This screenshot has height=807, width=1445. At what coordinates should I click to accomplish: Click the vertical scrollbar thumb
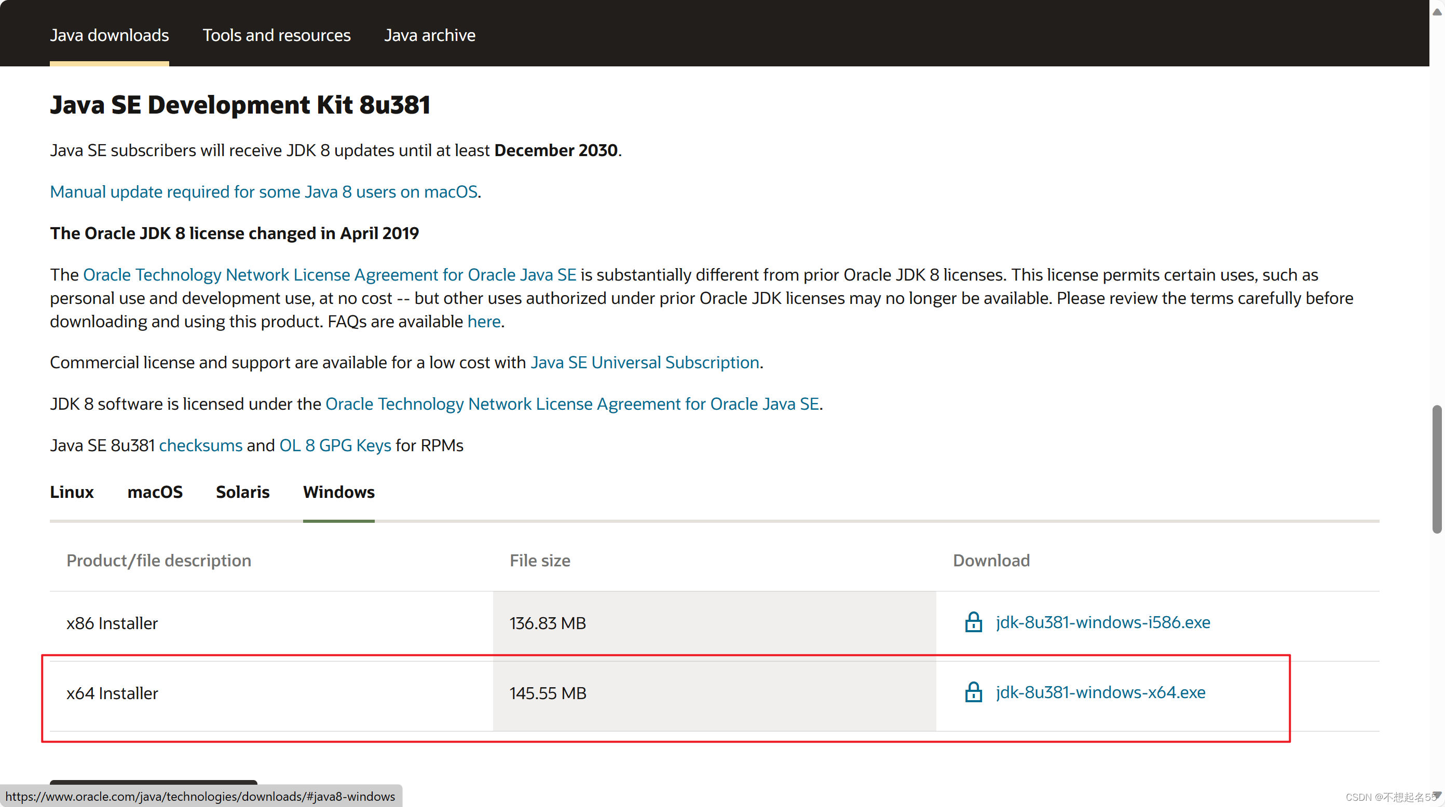pos(1437,468)
